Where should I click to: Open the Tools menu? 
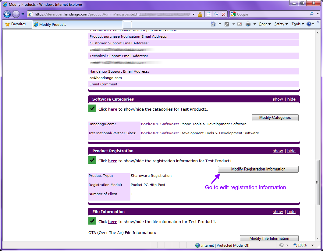298,24
